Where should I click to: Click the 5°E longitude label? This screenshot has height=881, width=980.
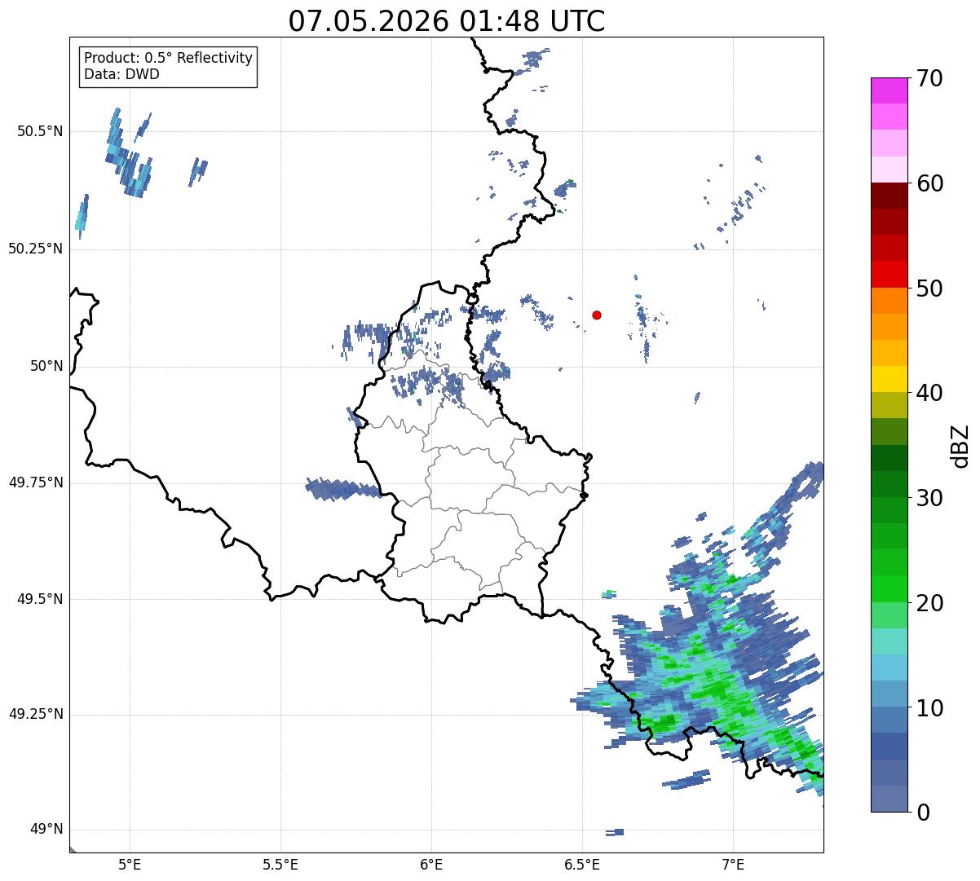pos(130,864)
